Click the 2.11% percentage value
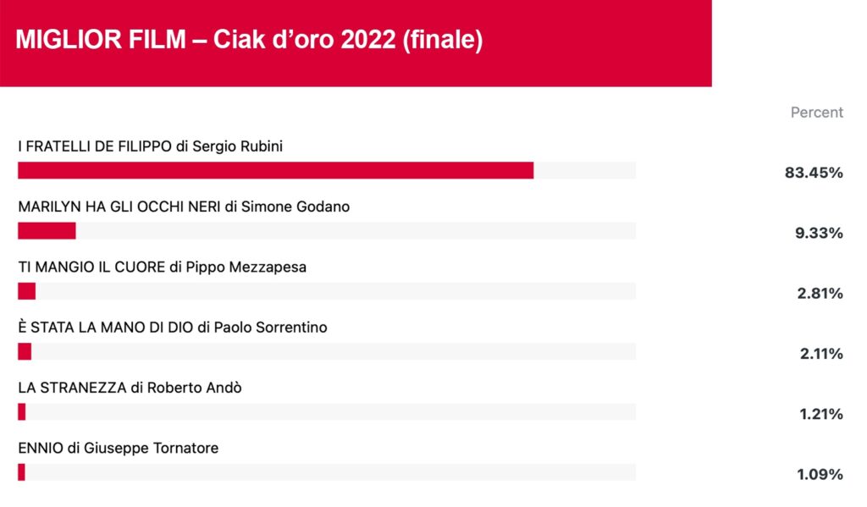This screenshot has height=507, width=867. pos(821,354)
